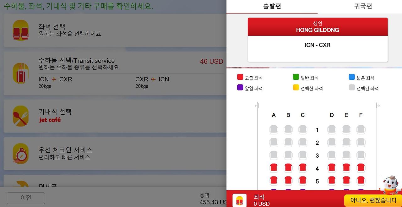Switch to the 귀국편 tab
Screen dimensions: 402x207
362,6
